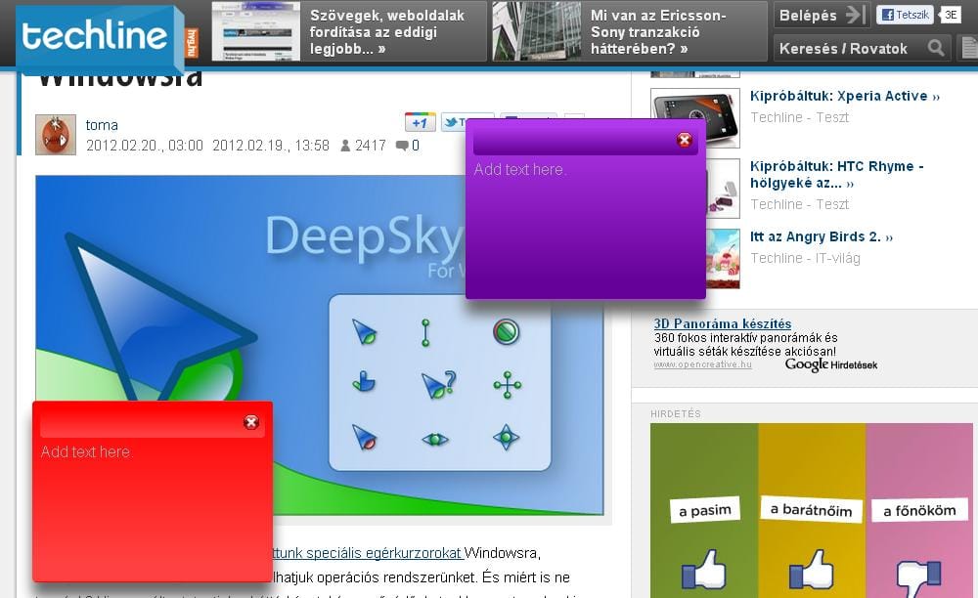Open 'Szövegek, weboldalak fordítása' headline
This screenshot has height=598, width=978.
[x=387, y=32]
